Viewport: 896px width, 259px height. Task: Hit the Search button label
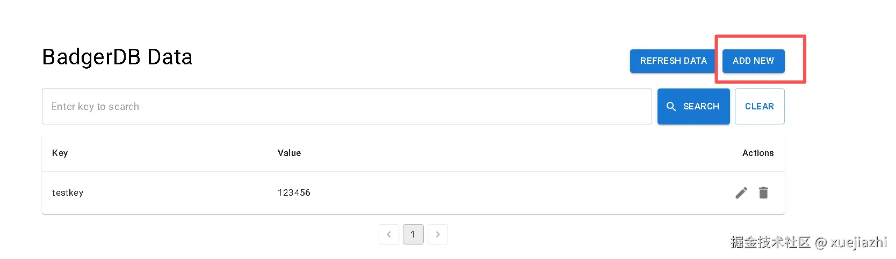(701, 107)
